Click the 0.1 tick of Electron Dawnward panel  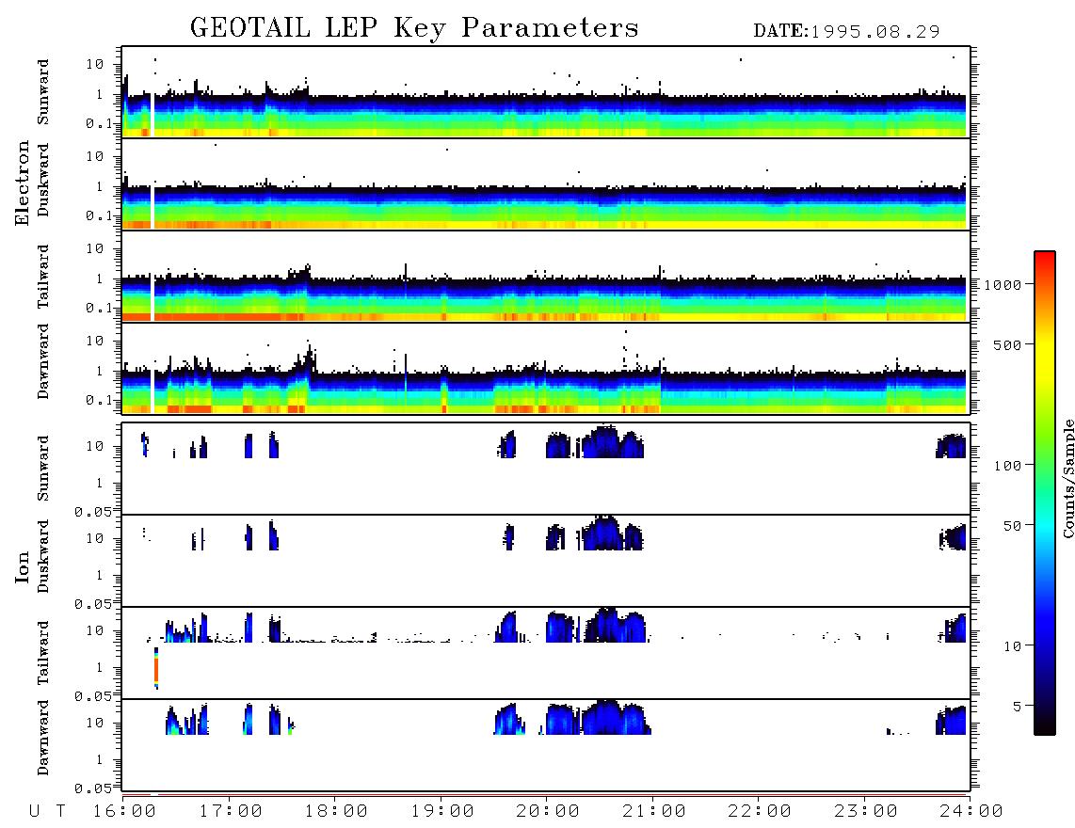click(x=100, y=400)
